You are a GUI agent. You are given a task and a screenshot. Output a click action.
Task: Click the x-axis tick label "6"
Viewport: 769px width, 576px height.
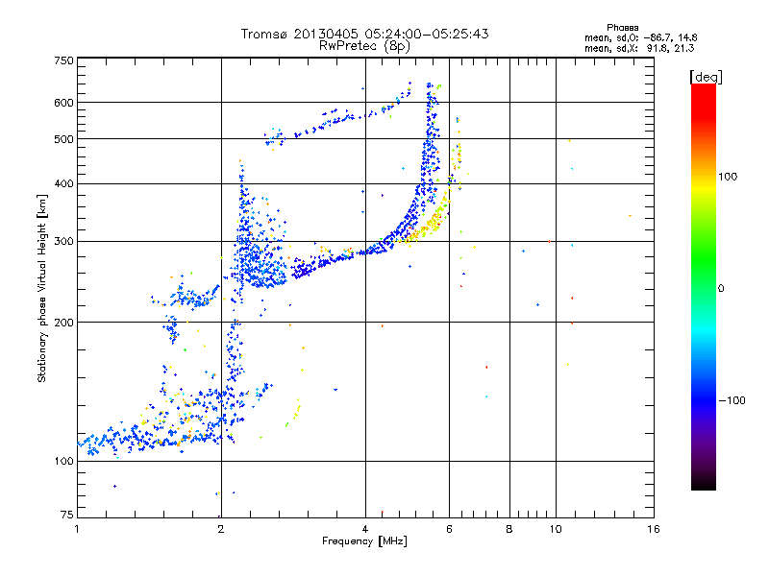[x=449, y=529]
